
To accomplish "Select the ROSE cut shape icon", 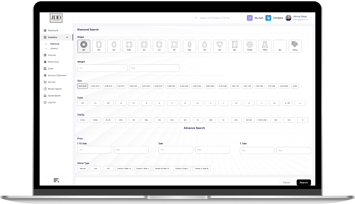I will pos(250,45).
